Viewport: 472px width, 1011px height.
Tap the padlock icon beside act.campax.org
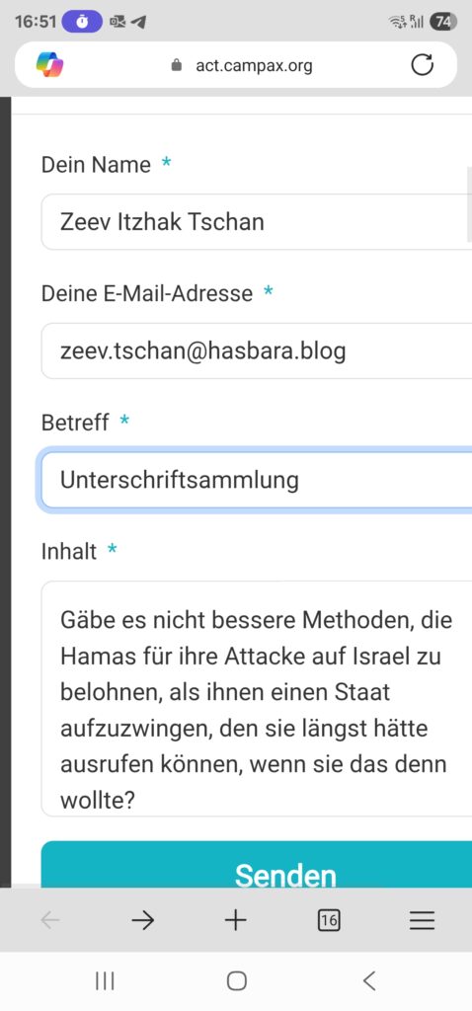[177, 65]
